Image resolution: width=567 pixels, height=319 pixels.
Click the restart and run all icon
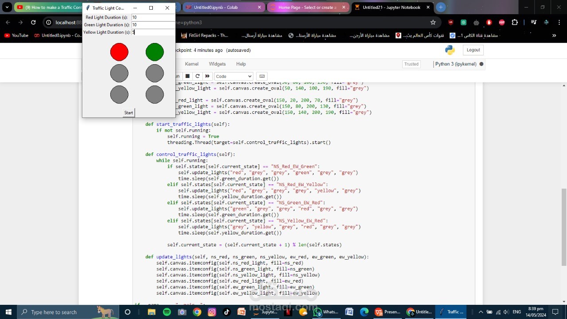click(x=207, y=76)
